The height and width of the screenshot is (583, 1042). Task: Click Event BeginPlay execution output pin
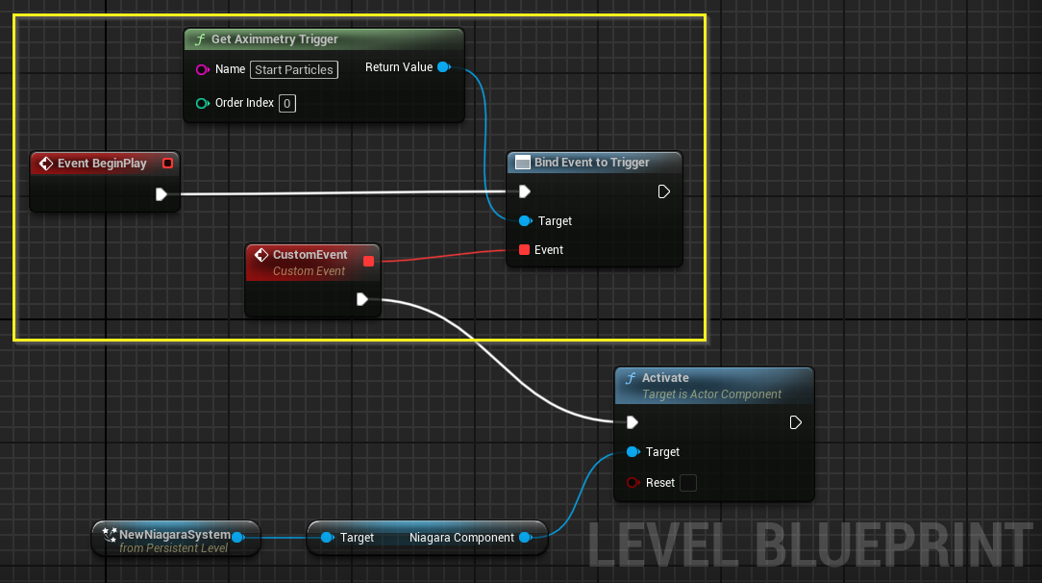161,194
